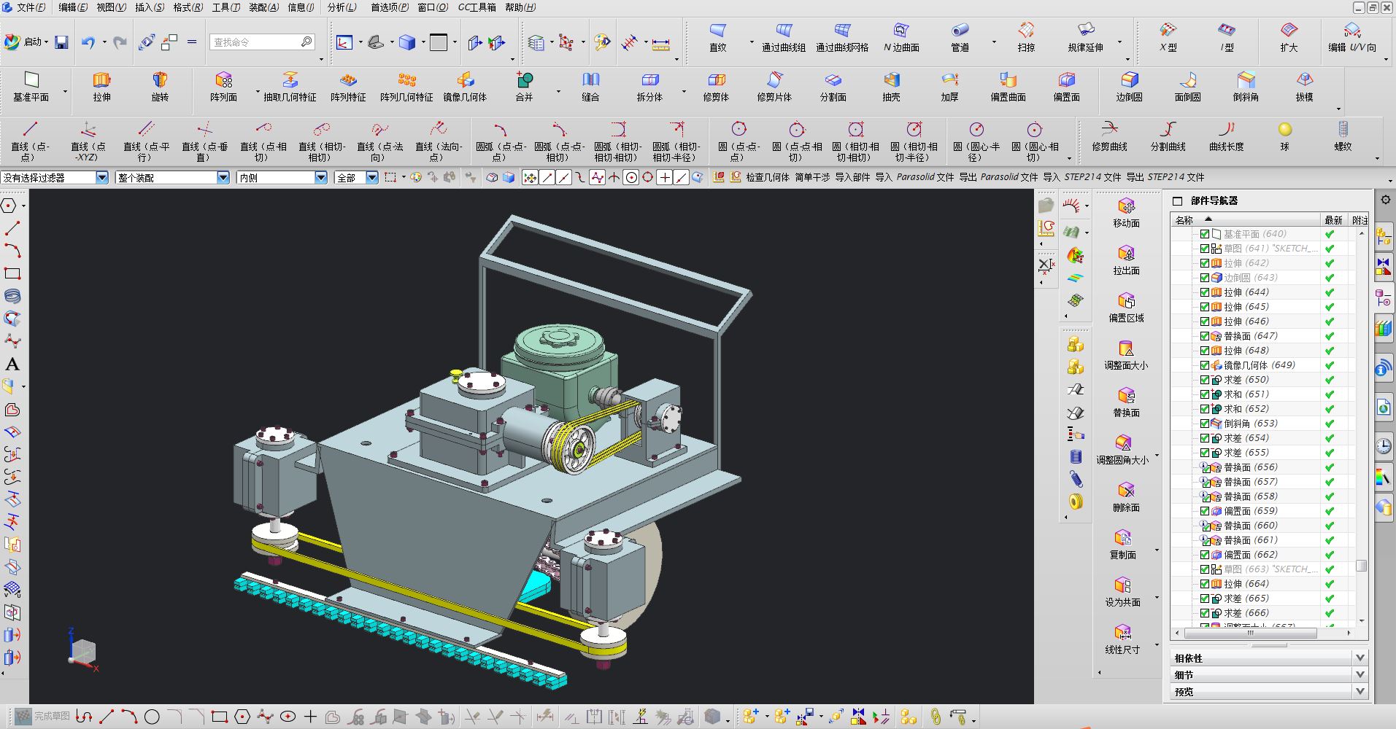1396x729 pixels.
Task: Open the 分析(L) menu
Action: click(x=342, y=7)
